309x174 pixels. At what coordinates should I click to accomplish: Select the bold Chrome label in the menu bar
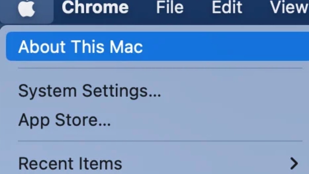point(95,7)
